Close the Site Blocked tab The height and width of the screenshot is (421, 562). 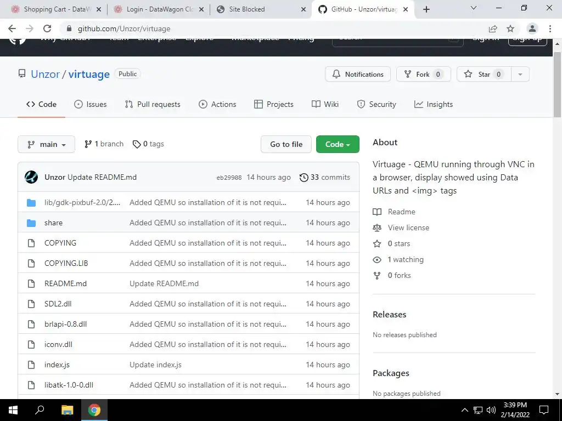pos(304,9)
